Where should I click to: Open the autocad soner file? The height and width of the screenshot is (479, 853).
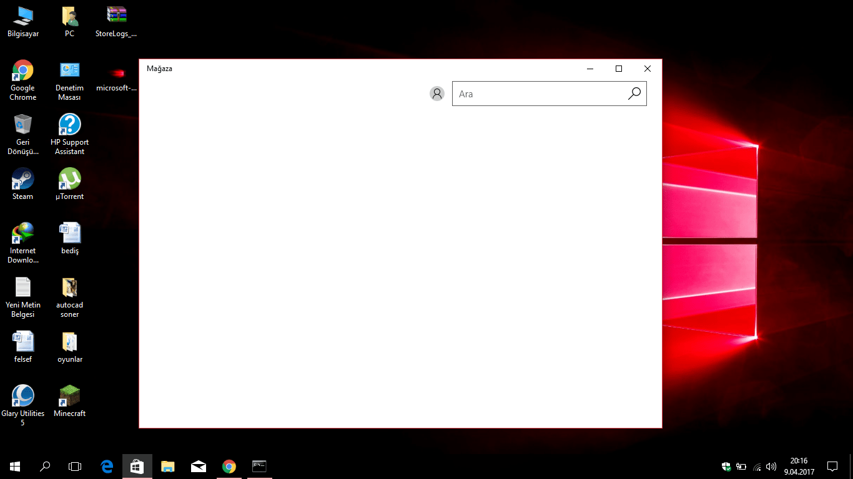click(69, 288)
